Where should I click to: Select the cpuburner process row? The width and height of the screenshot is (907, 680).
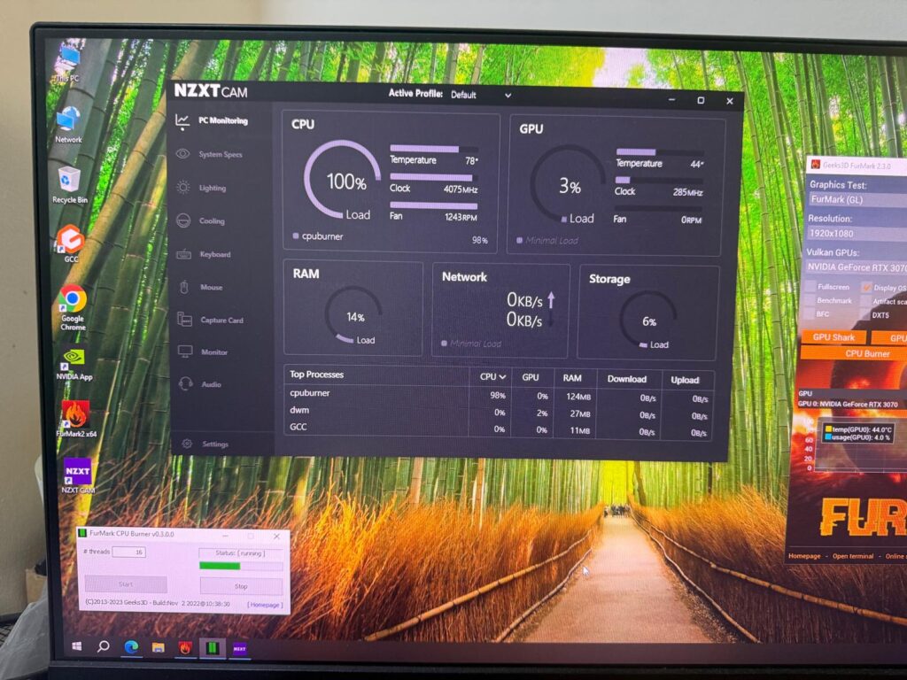point(499,394)
